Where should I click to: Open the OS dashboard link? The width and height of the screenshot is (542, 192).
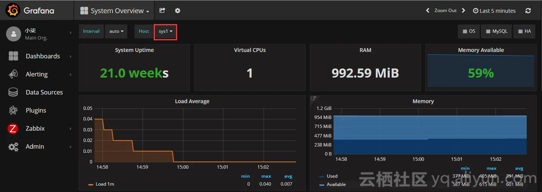point(469,31)
